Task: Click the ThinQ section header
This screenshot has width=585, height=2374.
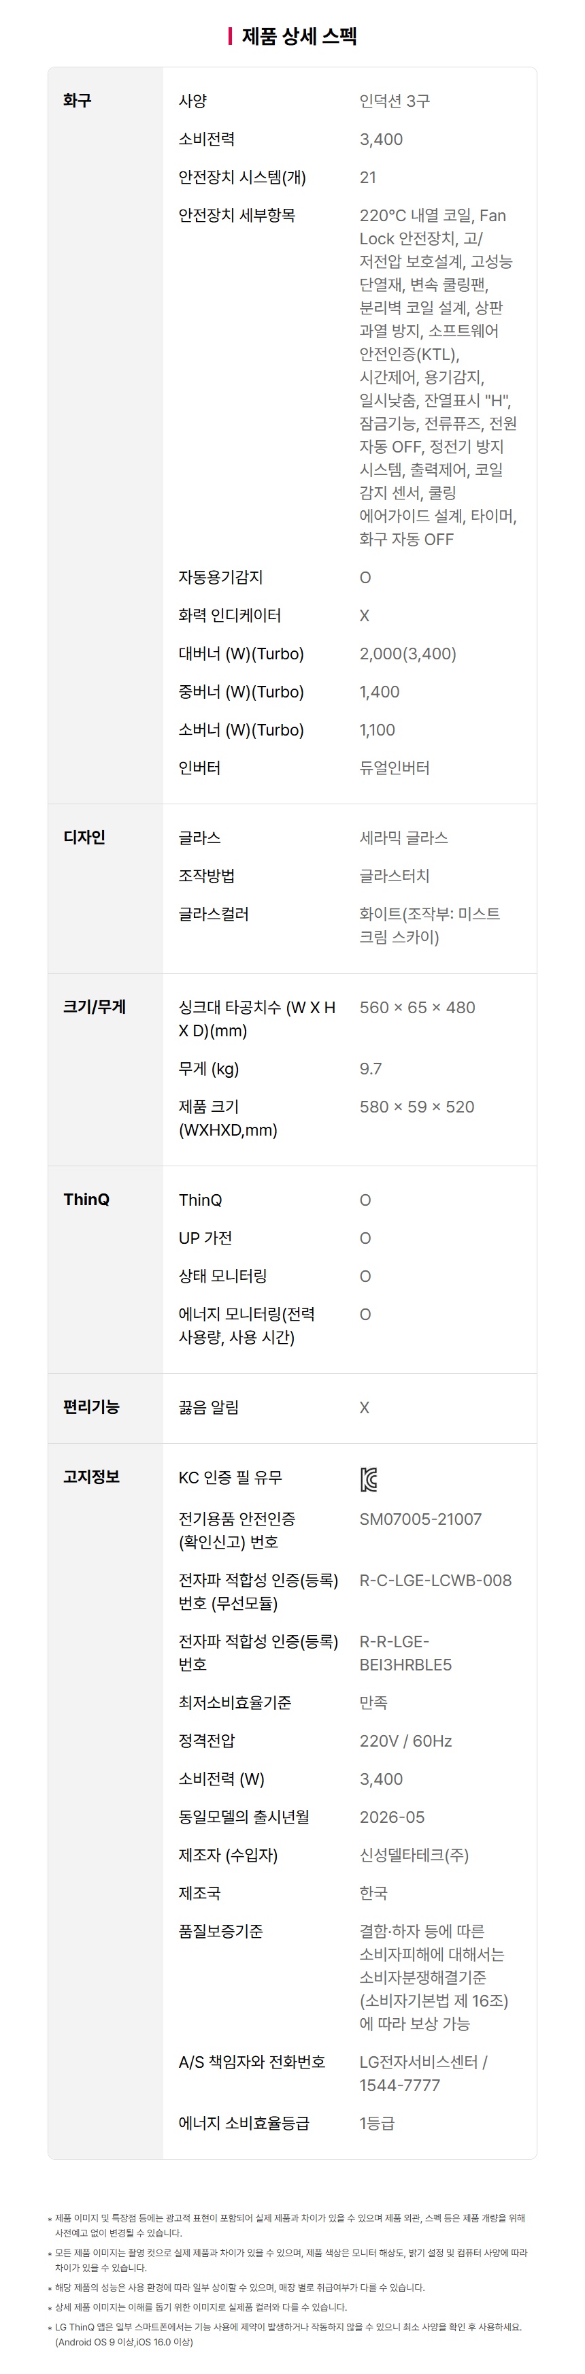Action: pyautogui.click(x=86, y=1199)
